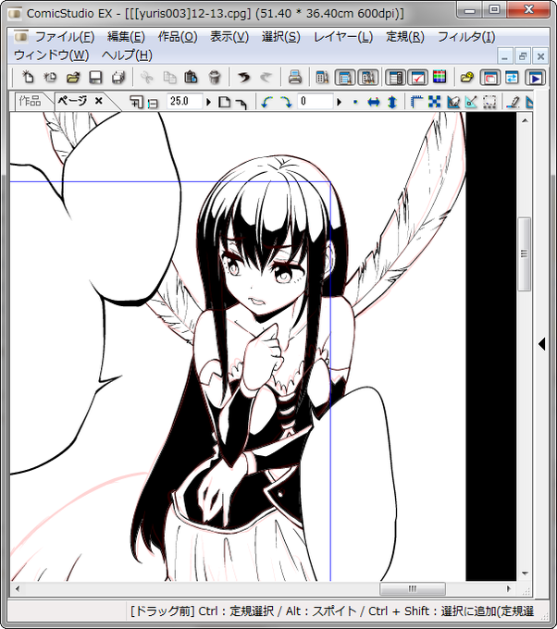The height and width of the screenshot is (629, 557).
Task: Toggle the red checkmark palette button
Action: [417, 77]
